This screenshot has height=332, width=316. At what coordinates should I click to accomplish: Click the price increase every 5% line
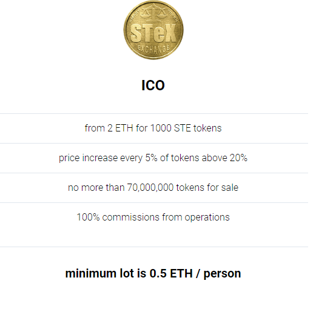coord(153,158)
